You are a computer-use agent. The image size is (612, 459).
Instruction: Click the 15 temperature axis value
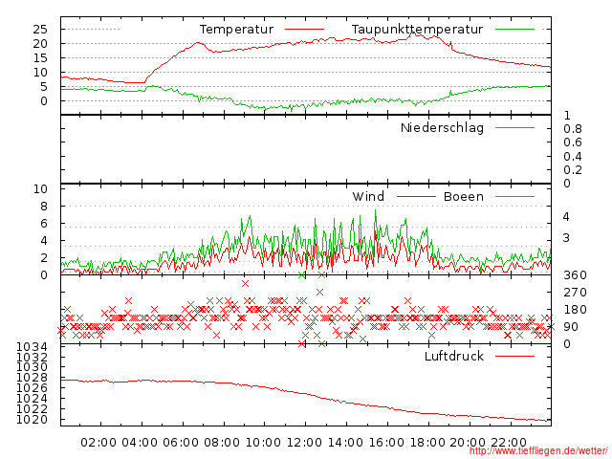(x=40, y=58)
